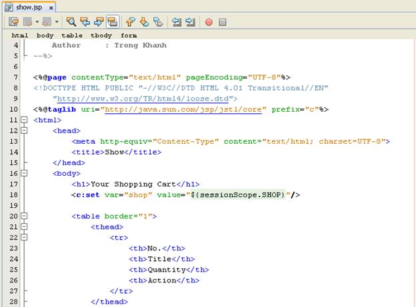
Task: Click the Shift Line Left icon
Action: tap(177, 22)
